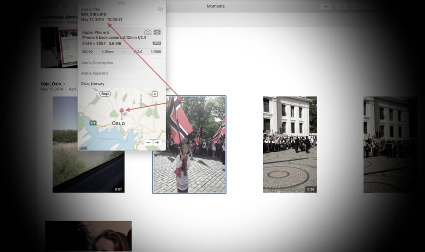Screen dimensions: 425x252
Task: Zoom out the map with minus button
Action: click(x=148, y=143)
